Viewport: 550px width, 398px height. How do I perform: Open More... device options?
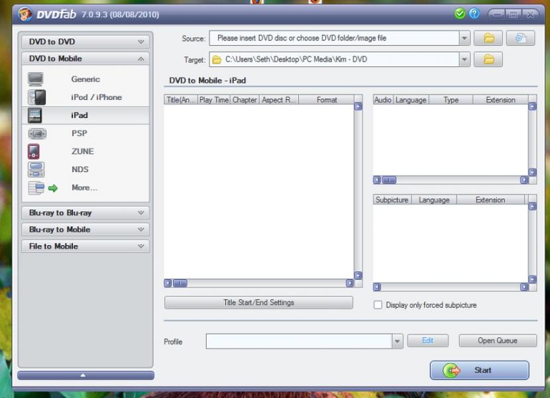pyautogui.click(x=85, y=187)
